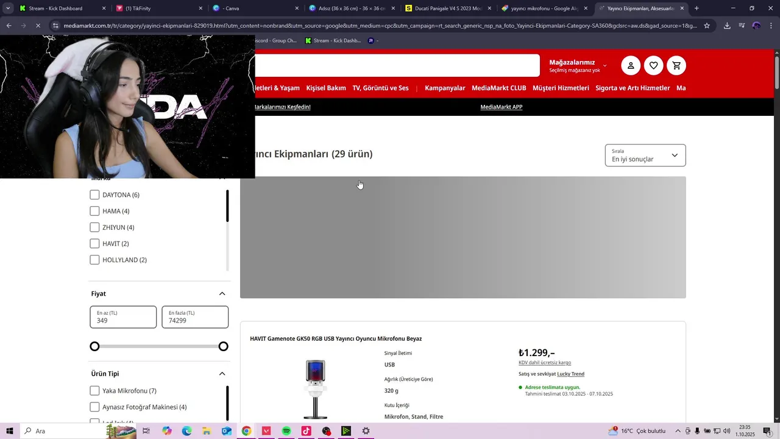
Task: Open the Chrome menu three dots
Action: tap(771, 26)
